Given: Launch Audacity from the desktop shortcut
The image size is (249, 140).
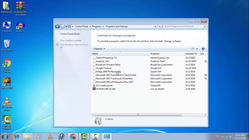Looking at the screenshot, I should point(21,26).
